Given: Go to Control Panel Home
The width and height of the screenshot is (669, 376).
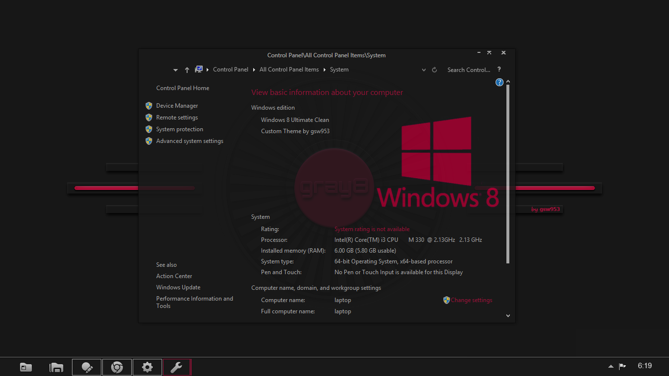Looking at the screenshot, I should [183, 88].
